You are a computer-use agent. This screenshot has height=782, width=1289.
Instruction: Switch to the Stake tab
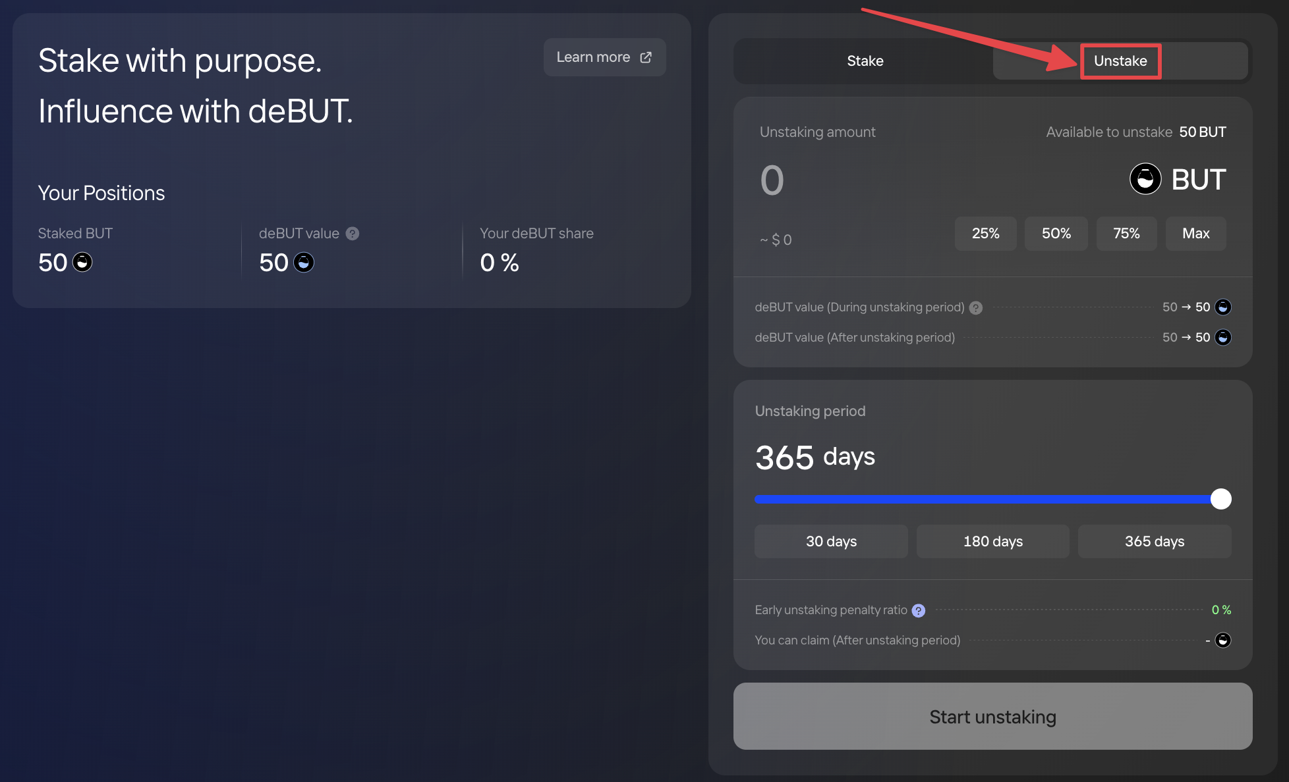[x=865, y=61]
